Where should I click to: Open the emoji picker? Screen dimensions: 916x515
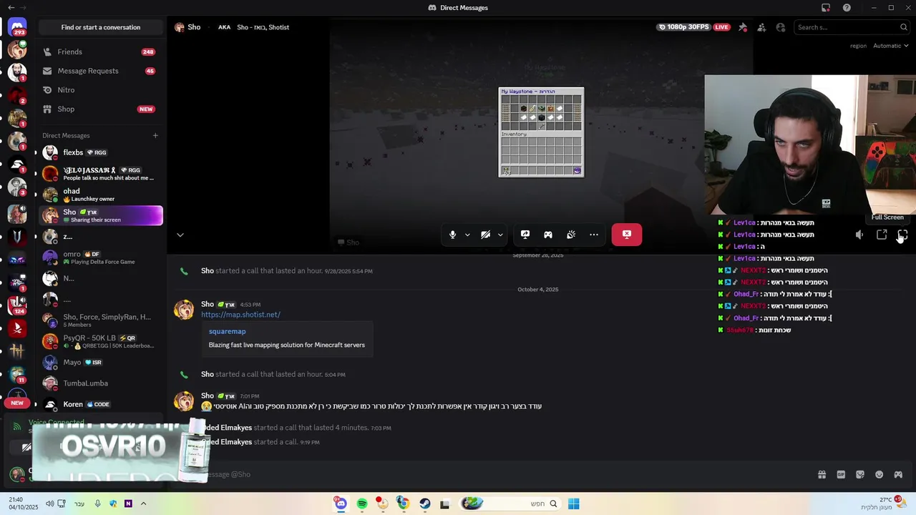pyautogui.click(x=880, y=474)
